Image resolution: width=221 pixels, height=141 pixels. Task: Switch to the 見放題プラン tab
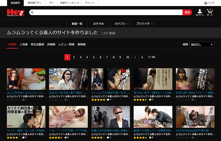[35, 3]
